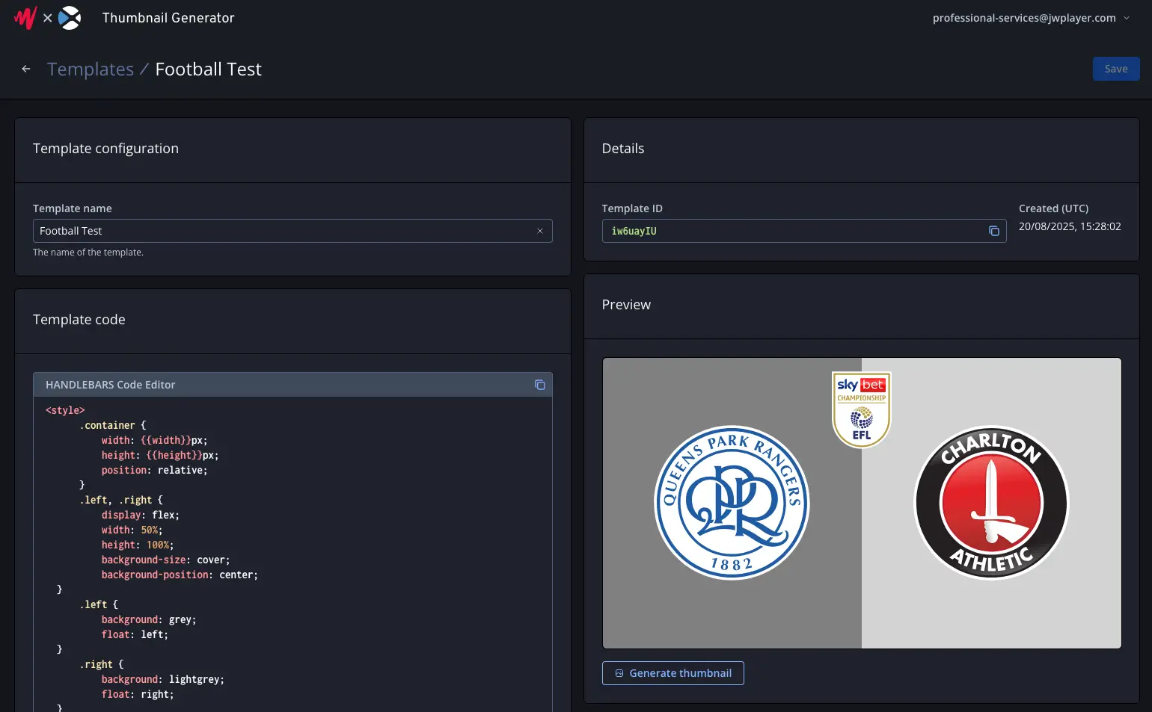The image size is (1152, 712).
Task: Click the <style> line in the code
Action: [x=65, y=410]
